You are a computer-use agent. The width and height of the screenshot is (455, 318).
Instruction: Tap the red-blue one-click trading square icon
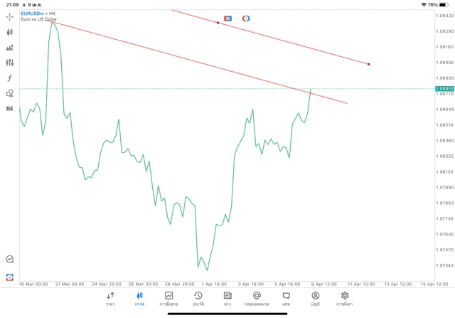pyautogui.click(x=227, y=18)
